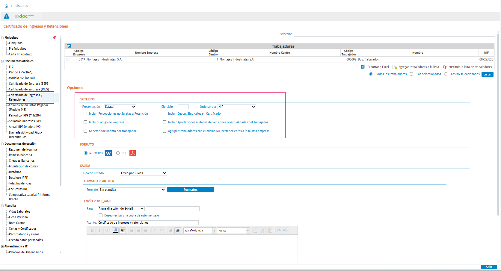Cut with the scissors icon in the editor

tap(262, 231)
